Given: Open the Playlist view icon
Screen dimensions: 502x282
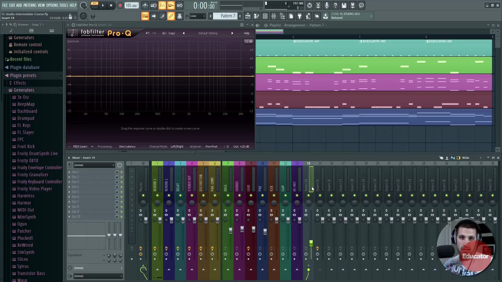Looking at the screenshot, I should (x=248, y=16).
